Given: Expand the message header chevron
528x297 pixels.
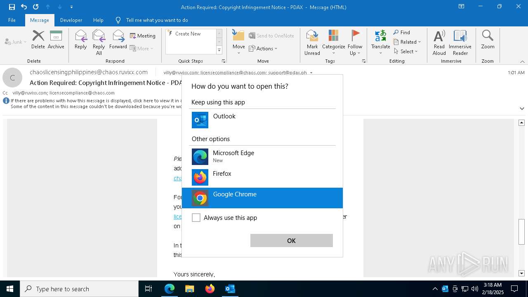Looking at the screenshot, I should pos(522,108).
